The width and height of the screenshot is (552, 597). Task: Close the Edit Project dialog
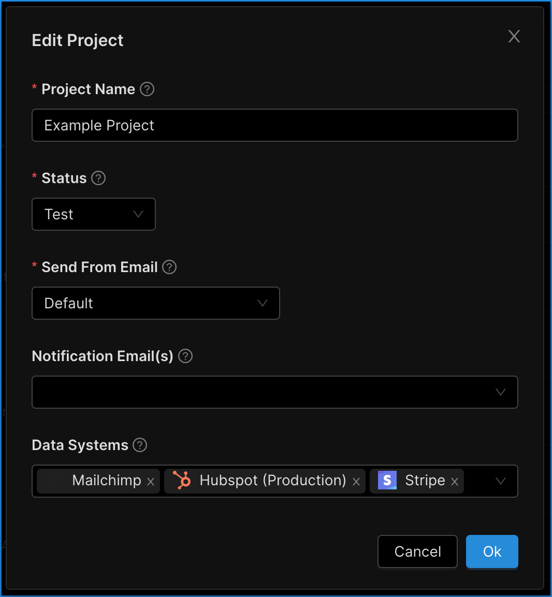[x=514, y=36]
